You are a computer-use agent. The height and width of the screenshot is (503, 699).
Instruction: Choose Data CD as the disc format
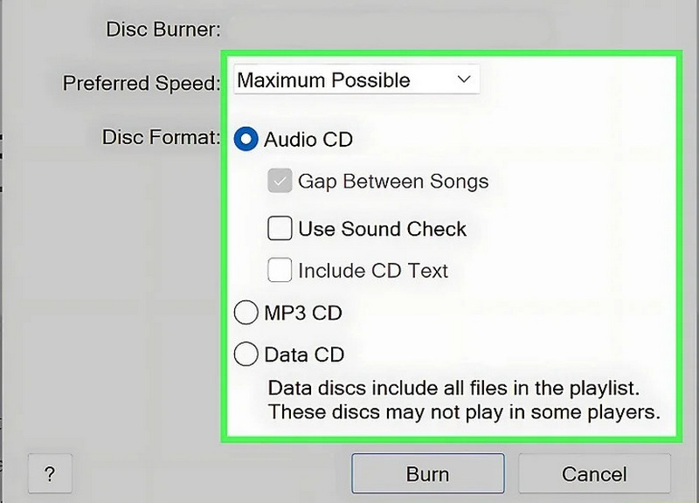(247, 354)
